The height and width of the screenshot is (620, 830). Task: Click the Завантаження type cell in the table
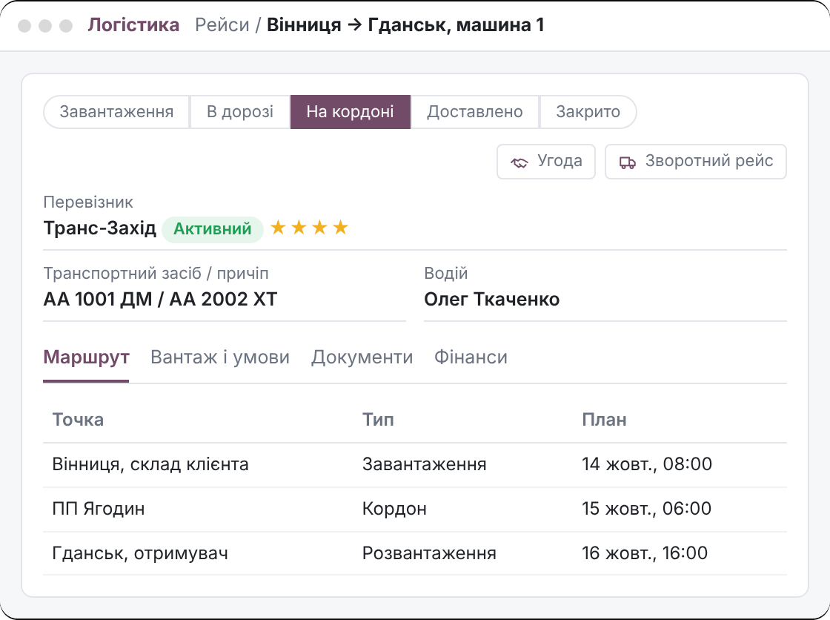click(424, 464)
